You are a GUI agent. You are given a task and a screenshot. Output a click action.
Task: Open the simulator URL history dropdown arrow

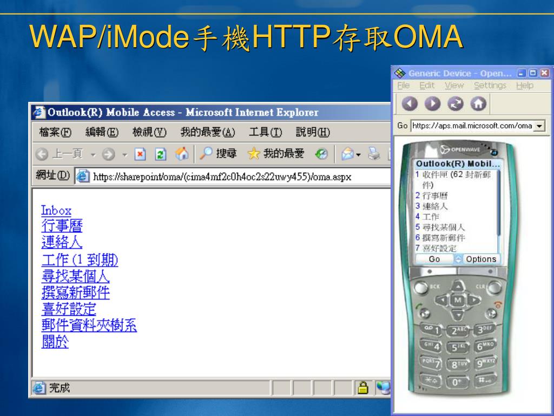(x=539, y=126)
